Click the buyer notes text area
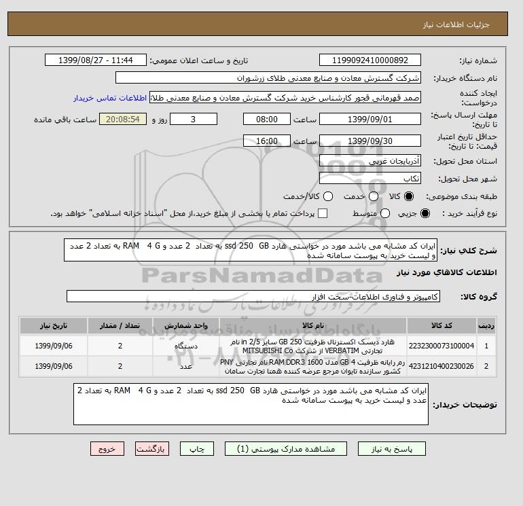This screenshot has width=523, height=506. 251,404
